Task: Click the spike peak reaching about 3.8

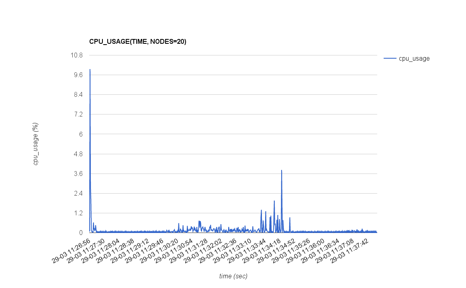Action: [282, 170]
